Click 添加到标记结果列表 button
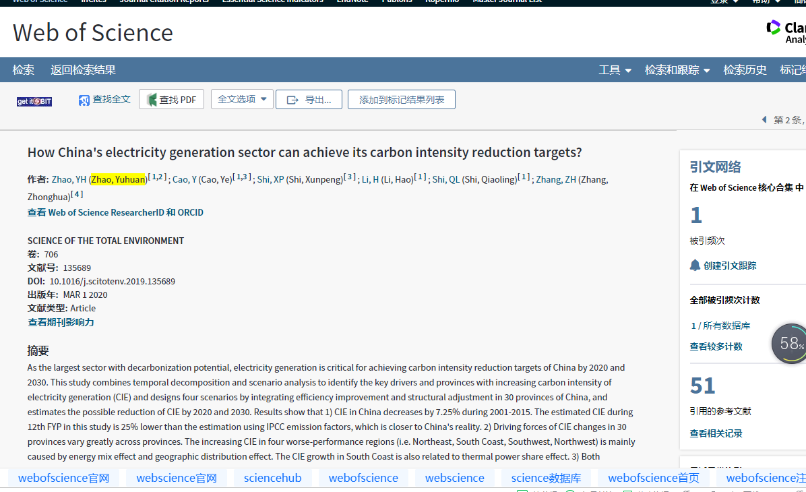 tap(402, 99)
